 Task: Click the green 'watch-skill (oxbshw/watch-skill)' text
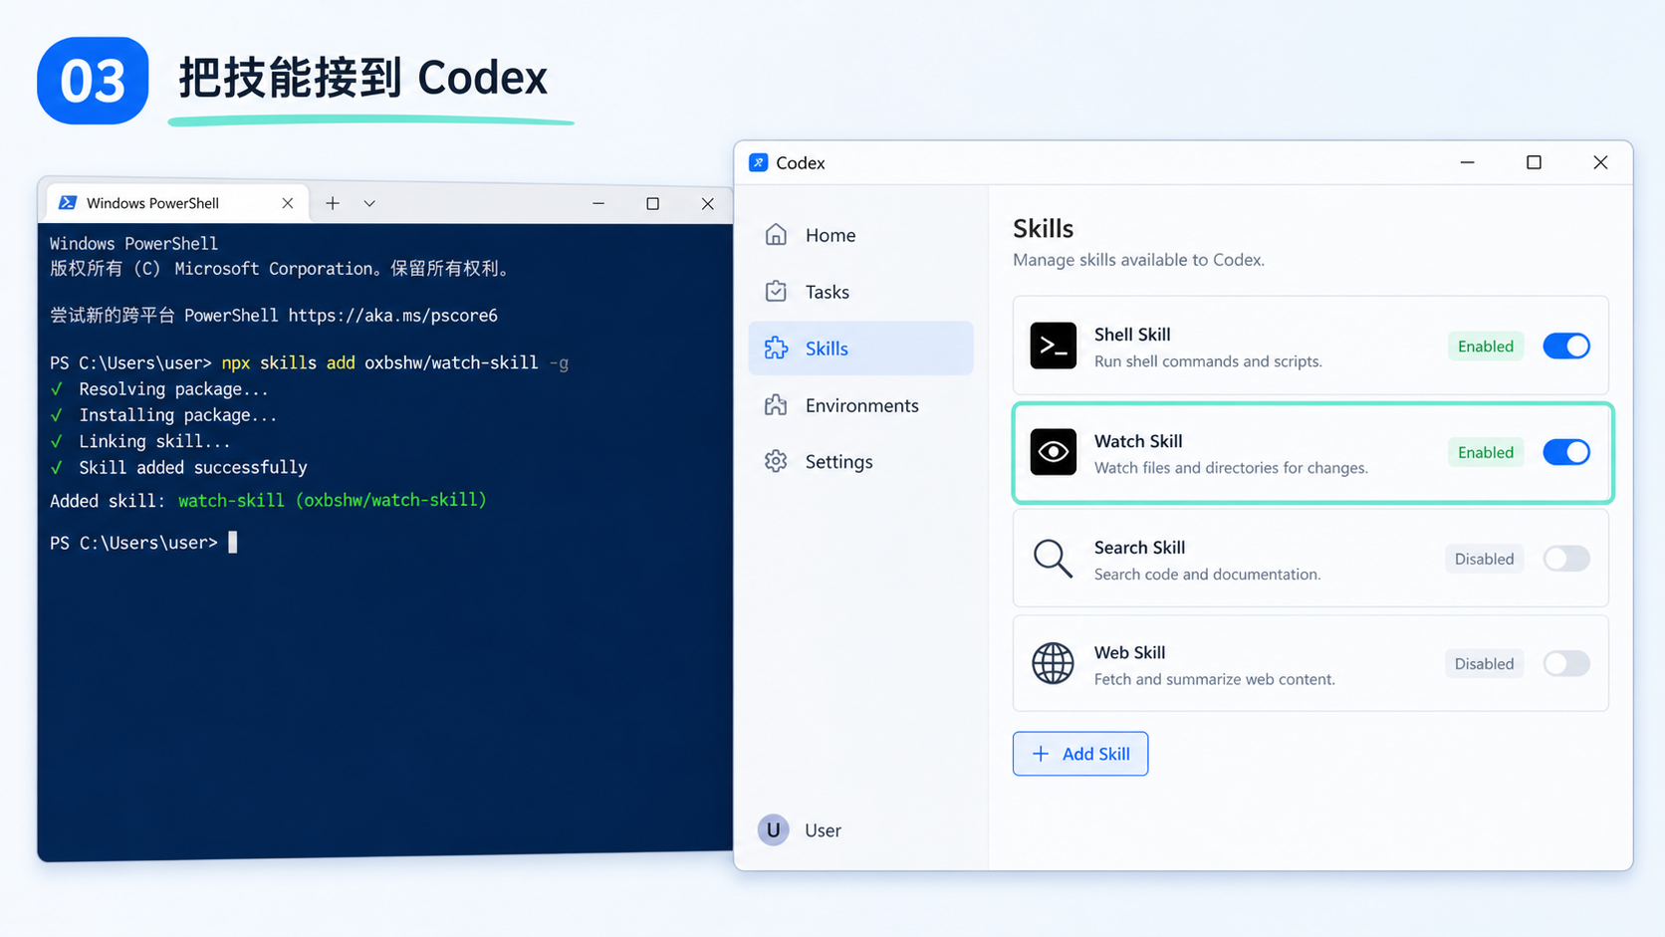coord(333,500)
